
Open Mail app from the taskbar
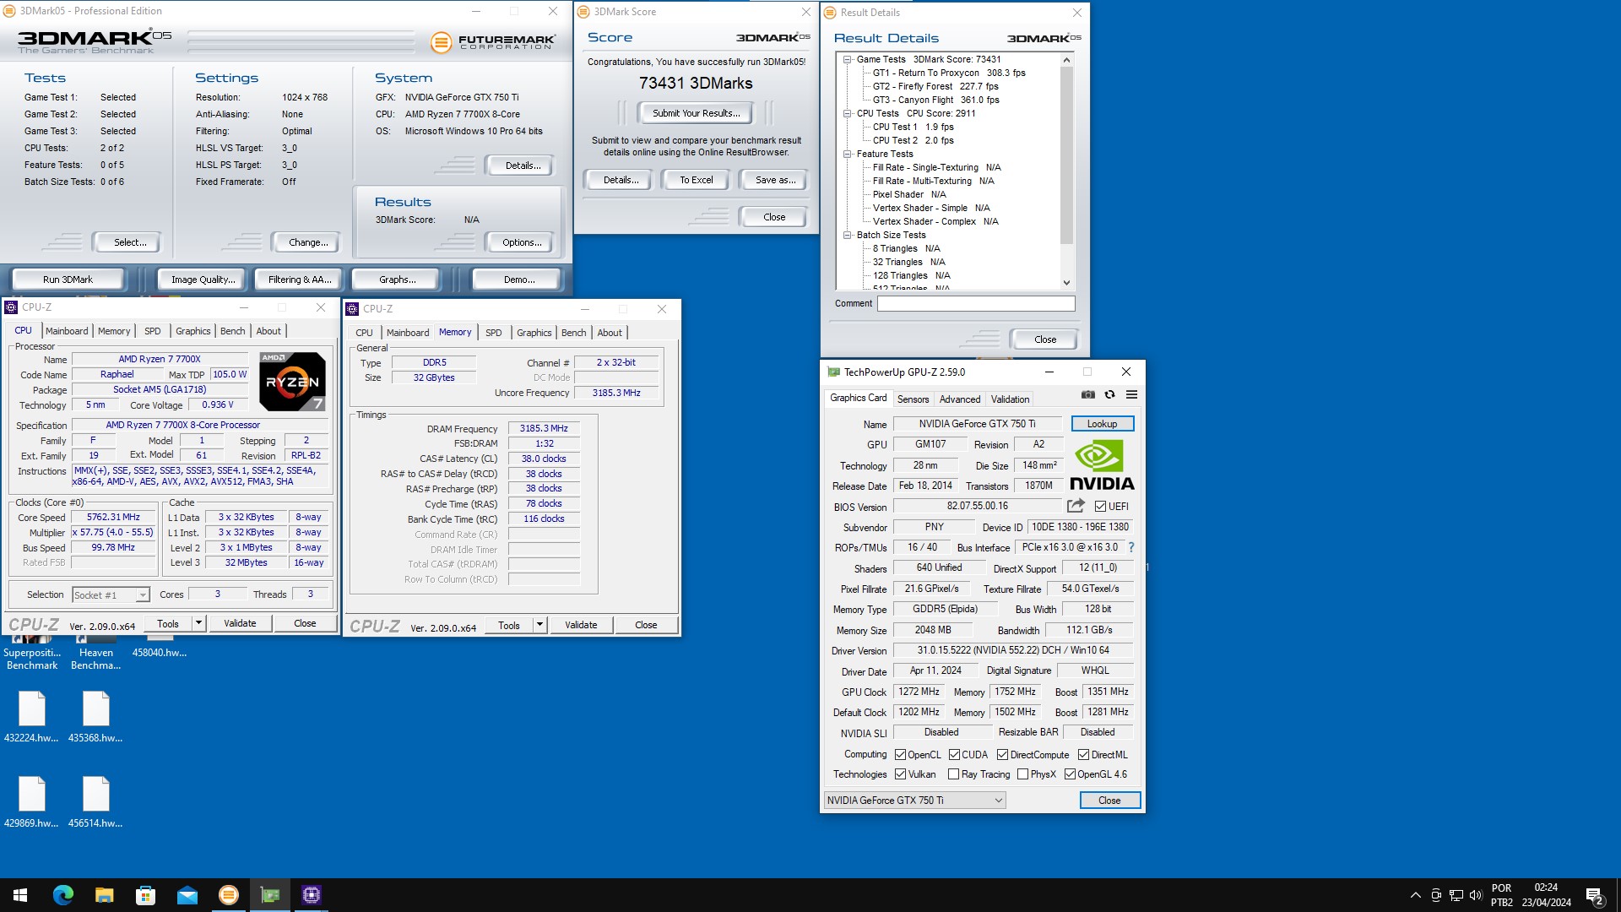tap(187, 895)
